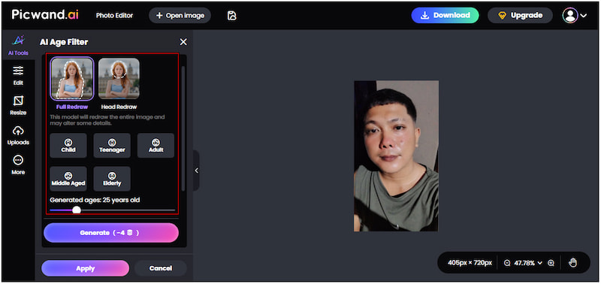Image resolution: width=601 pixels, height=284 pixels.
Task: Expand the account dropdown arrow
Action: click(584, 16)
